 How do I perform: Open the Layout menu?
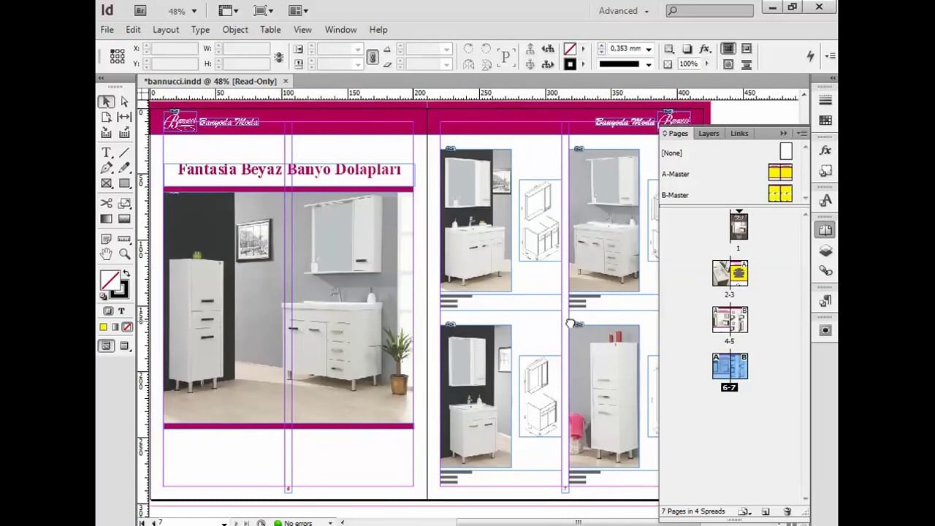[166, 30]
